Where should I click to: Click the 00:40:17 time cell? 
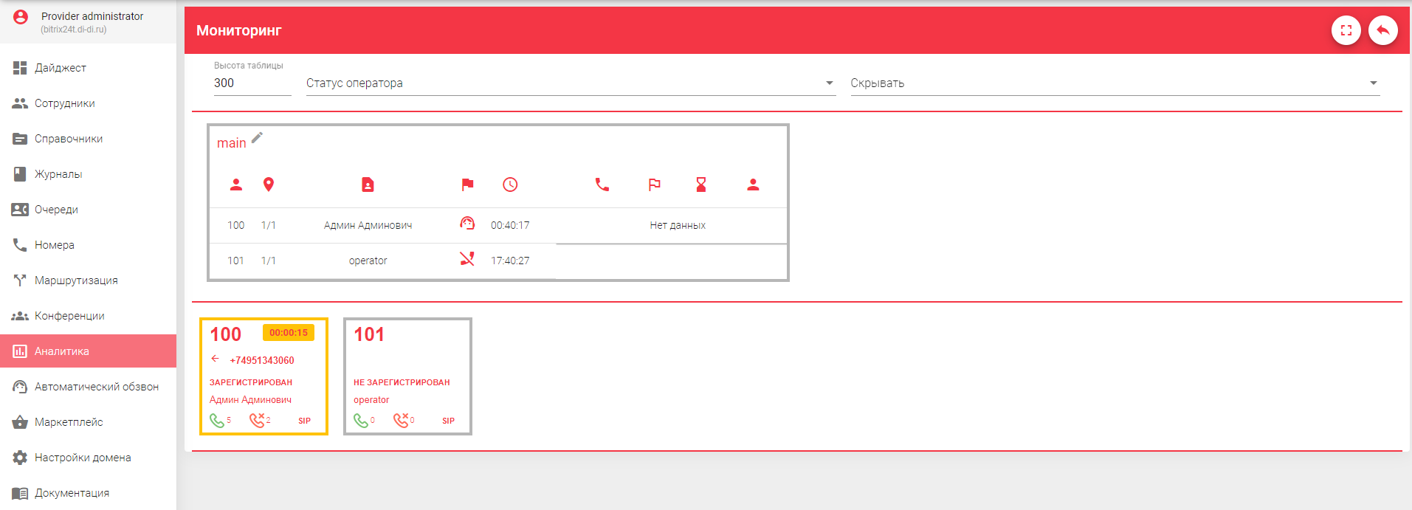pos(510,225)
